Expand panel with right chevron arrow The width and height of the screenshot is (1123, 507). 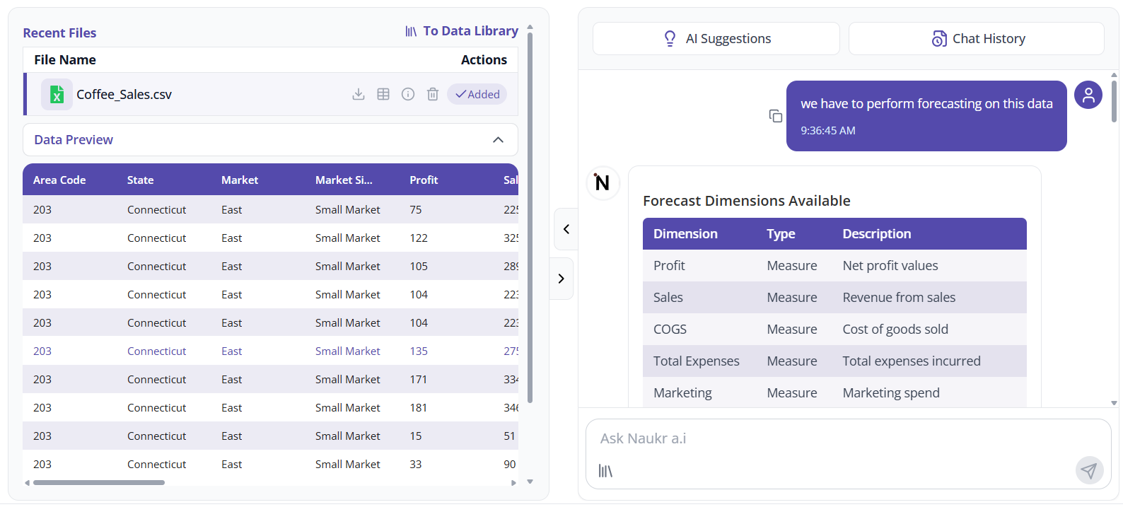pos(561,279)
